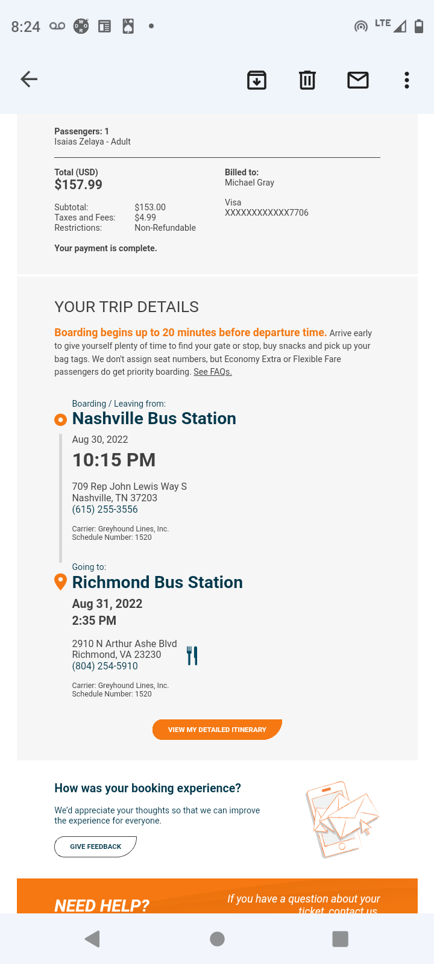
Task: Open the three-dot overflow menu
Action: (x=407, y=80)
